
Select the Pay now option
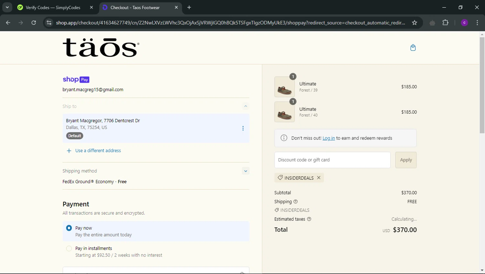pyautogui.click(x=69, y=228)
